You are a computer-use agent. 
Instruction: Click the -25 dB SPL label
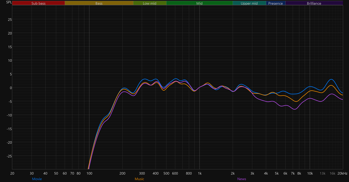9,156
